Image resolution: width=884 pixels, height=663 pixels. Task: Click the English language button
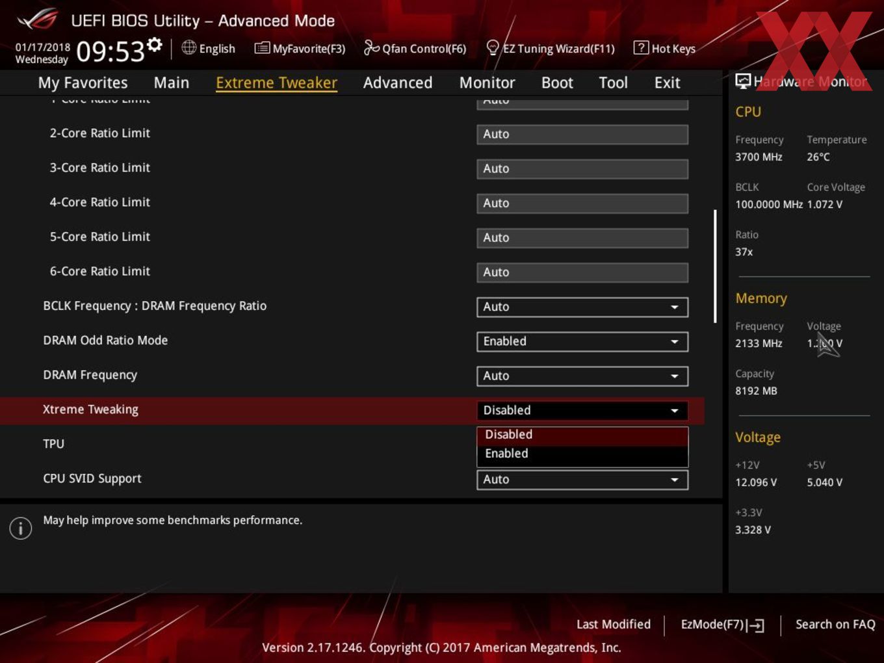coord(209,48)
